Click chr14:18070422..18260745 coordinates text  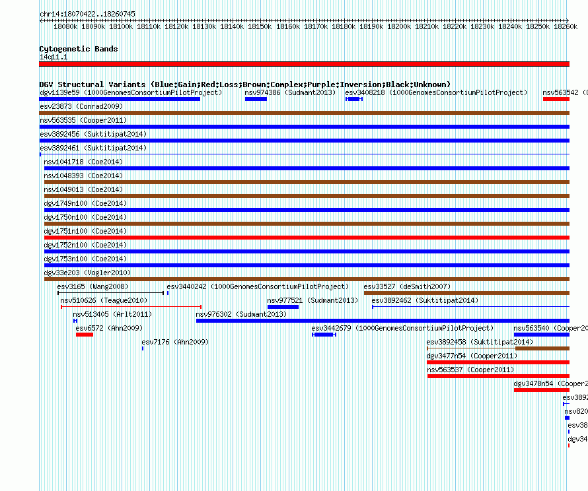click(x=87, y=14)
